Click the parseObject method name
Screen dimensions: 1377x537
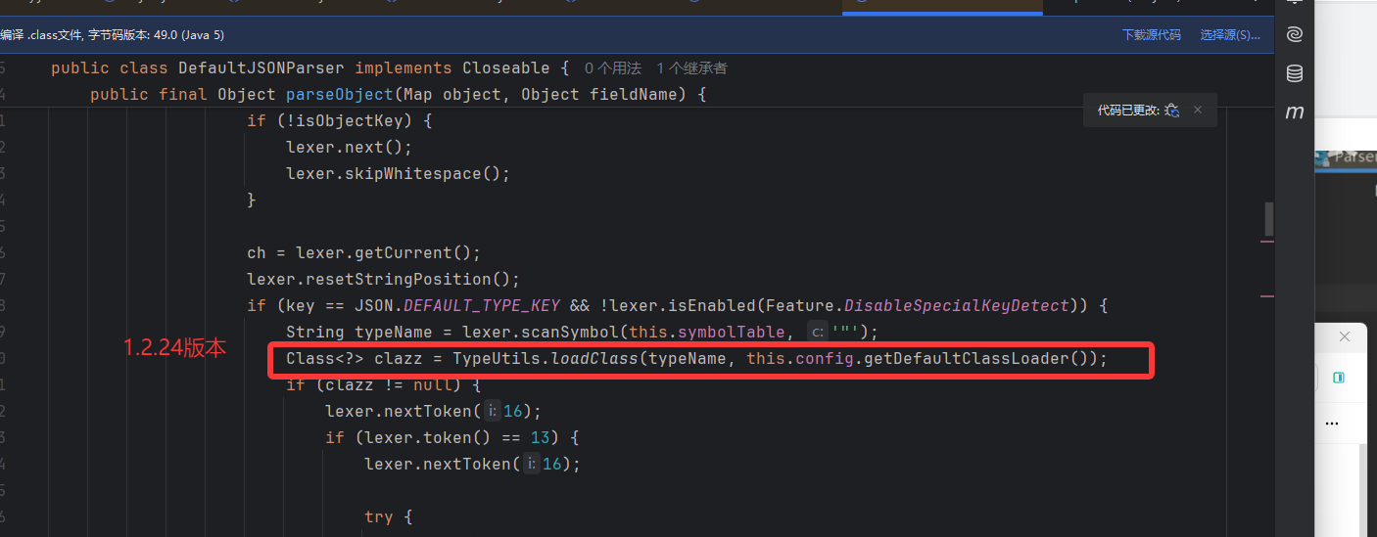[339, 95]
